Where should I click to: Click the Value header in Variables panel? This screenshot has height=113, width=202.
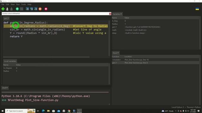[127, 18]
